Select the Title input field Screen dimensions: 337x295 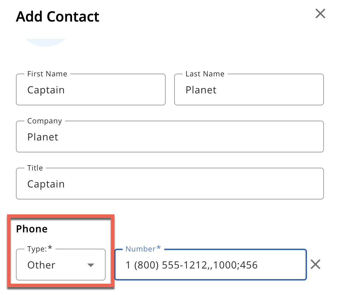click(x=170, y=184)
